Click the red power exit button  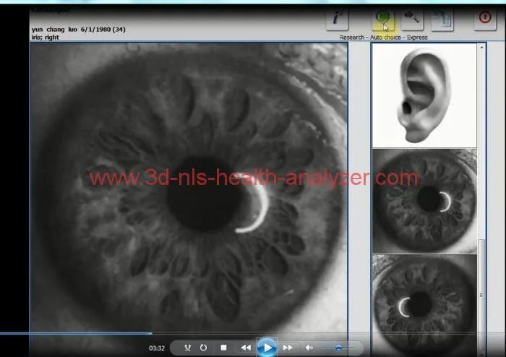coord(485,19)
